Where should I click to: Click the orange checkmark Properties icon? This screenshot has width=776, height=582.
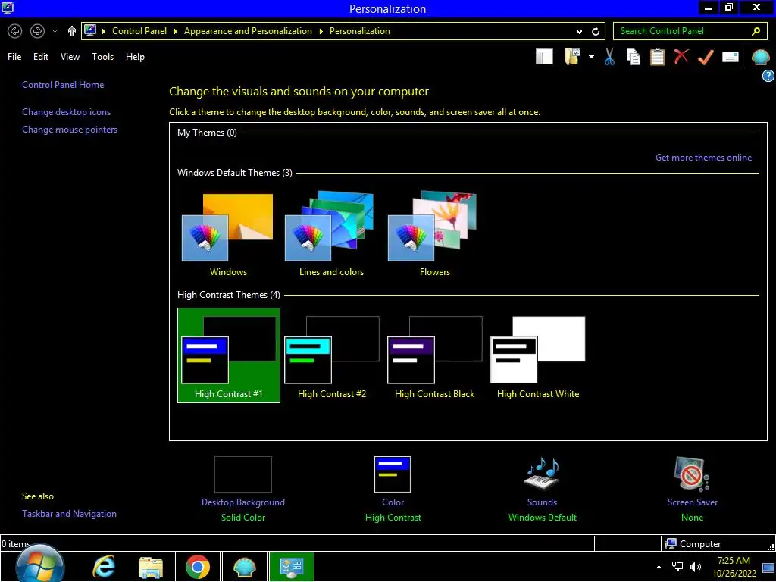[x=706, y=57]
